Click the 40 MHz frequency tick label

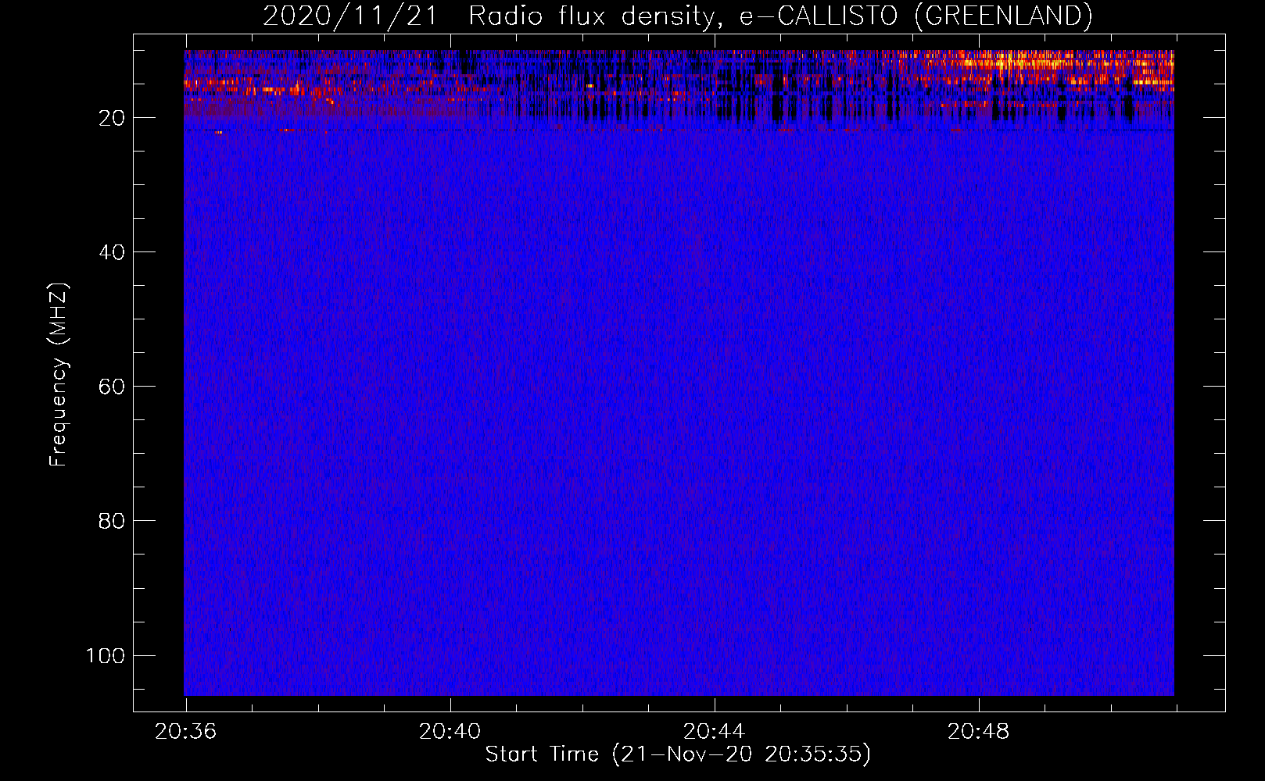pos(112,252)
